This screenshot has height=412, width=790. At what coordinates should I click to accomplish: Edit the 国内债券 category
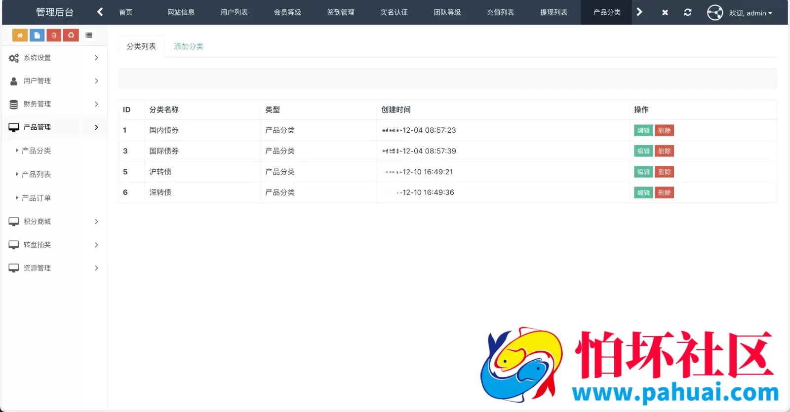click(x=643, y=130)
